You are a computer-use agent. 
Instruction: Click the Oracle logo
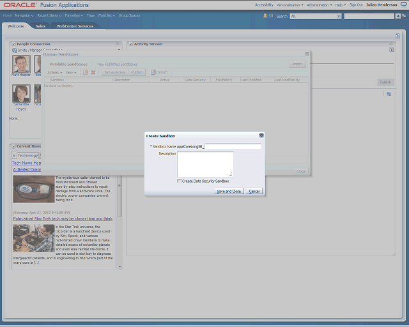[20, 5]
